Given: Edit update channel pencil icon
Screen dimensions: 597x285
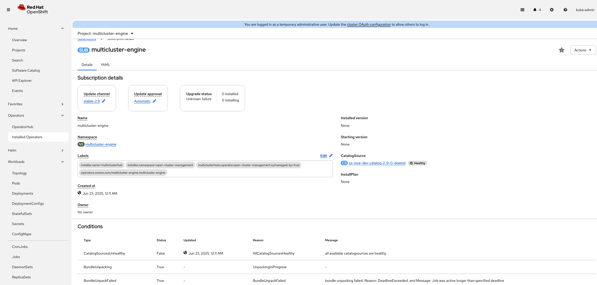Looking at the screenshot, I should [x=103, y=101].
